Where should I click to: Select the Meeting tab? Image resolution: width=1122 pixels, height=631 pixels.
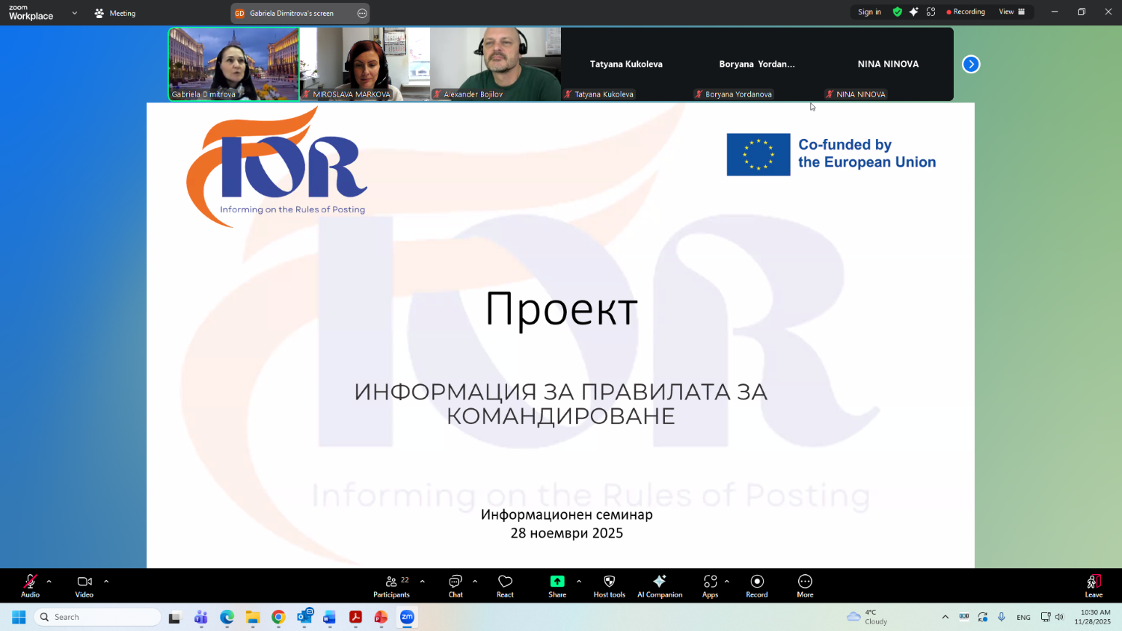tap(115, 13)
